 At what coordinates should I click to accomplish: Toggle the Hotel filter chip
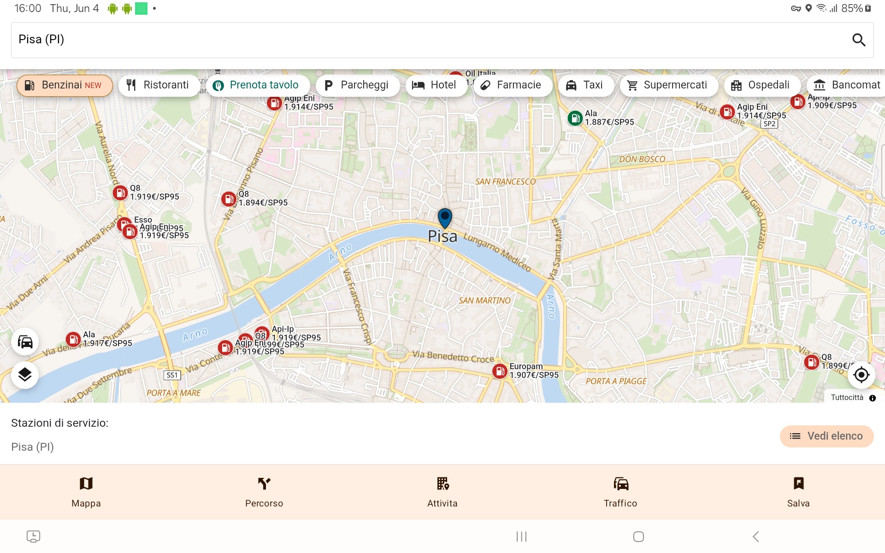tap(436, 85)
